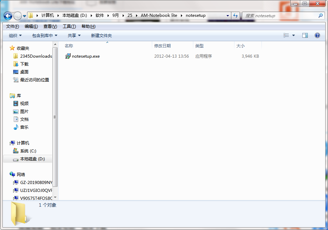The image size is (328, 230).
Task: Open the 包含到库中 dropdown
Action: [45, 36]
